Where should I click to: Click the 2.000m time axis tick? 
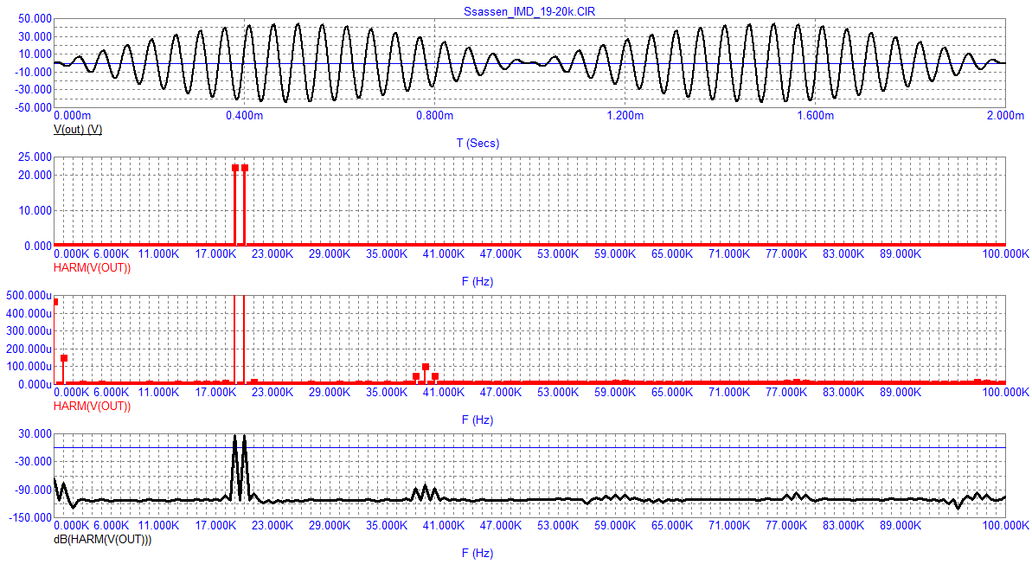pos(1005,116)
